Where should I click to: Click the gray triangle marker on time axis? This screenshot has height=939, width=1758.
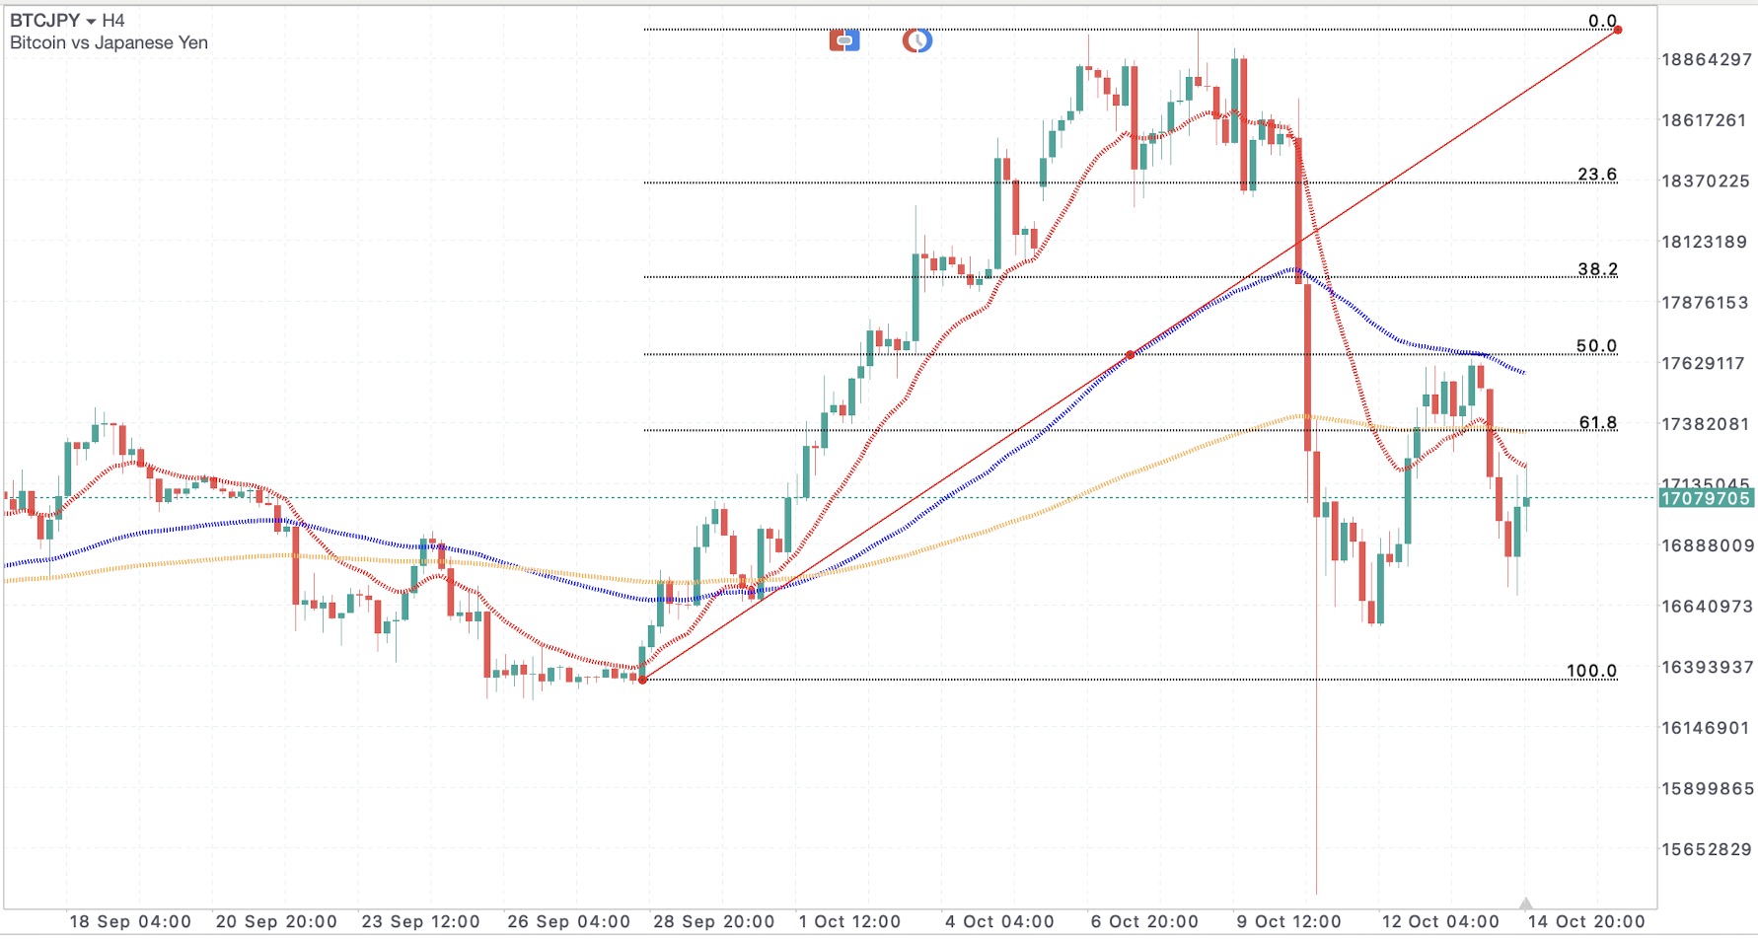tap(1526, 903)
